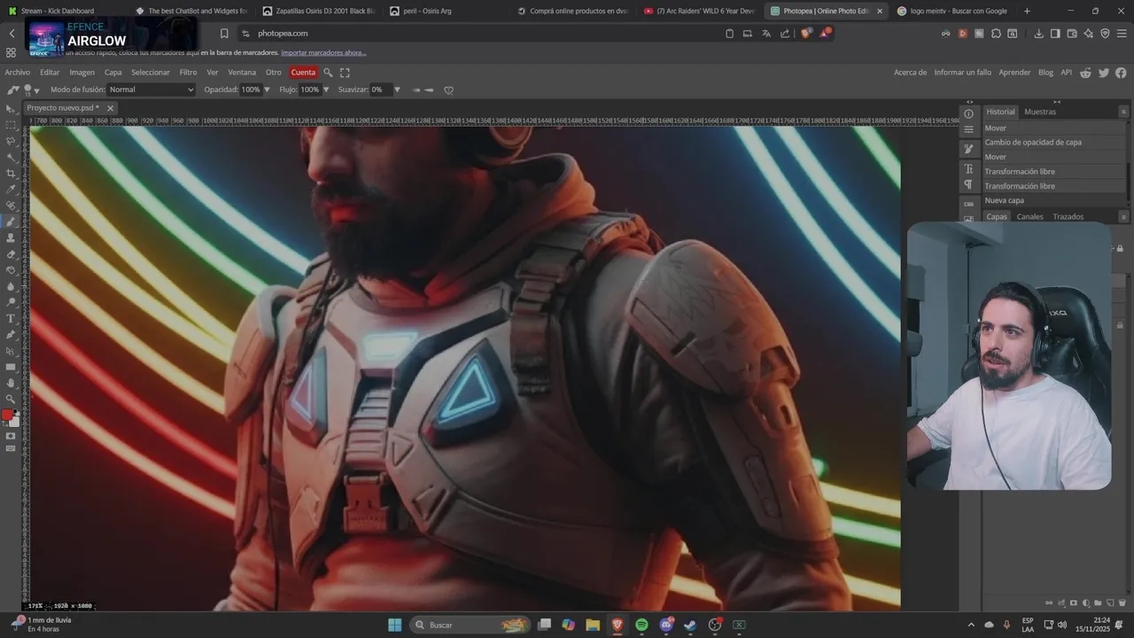
Task: Open the Archivo menu
Action: 17,73
